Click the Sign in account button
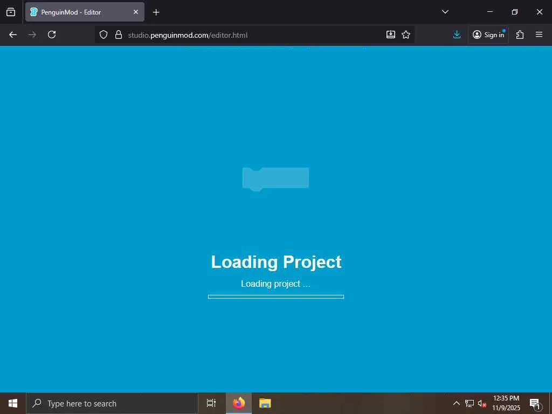Image resolution: width=552 pixels, height=414 pixels. pos(488,34)
